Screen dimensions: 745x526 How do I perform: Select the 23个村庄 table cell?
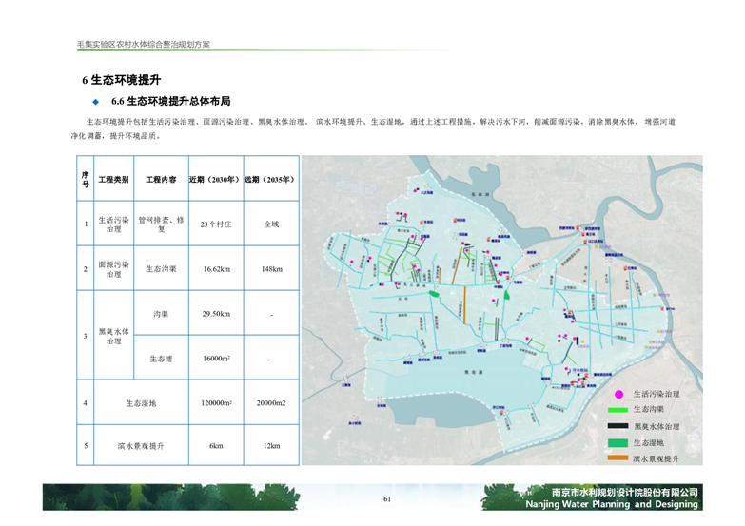[x=216, y=224]
